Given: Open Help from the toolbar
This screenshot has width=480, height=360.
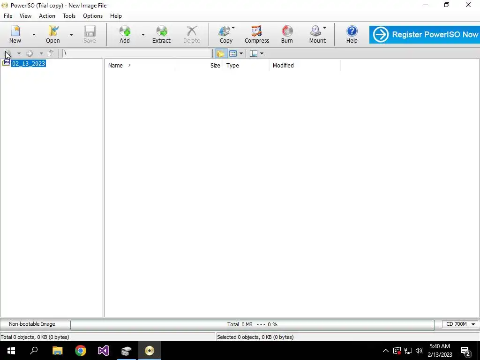Looking at the screenshot, I should 352,34.
